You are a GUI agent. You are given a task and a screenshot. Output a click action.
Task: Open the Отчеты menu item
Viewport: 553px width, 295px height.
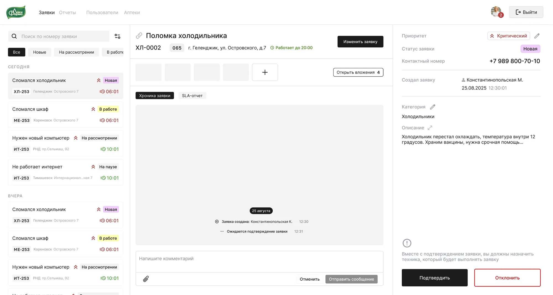67,12
